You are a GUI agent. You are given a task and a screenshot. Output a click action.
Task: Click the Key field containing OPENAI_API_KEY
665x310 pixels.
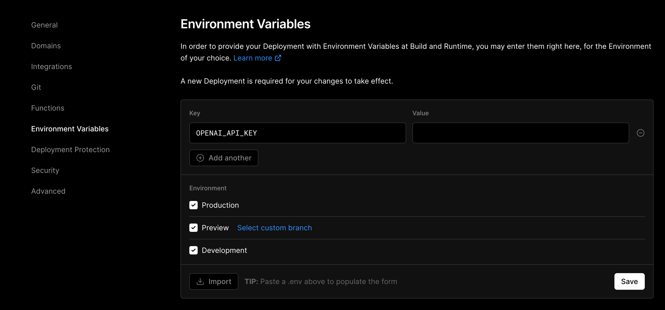[x=297, y=133]
